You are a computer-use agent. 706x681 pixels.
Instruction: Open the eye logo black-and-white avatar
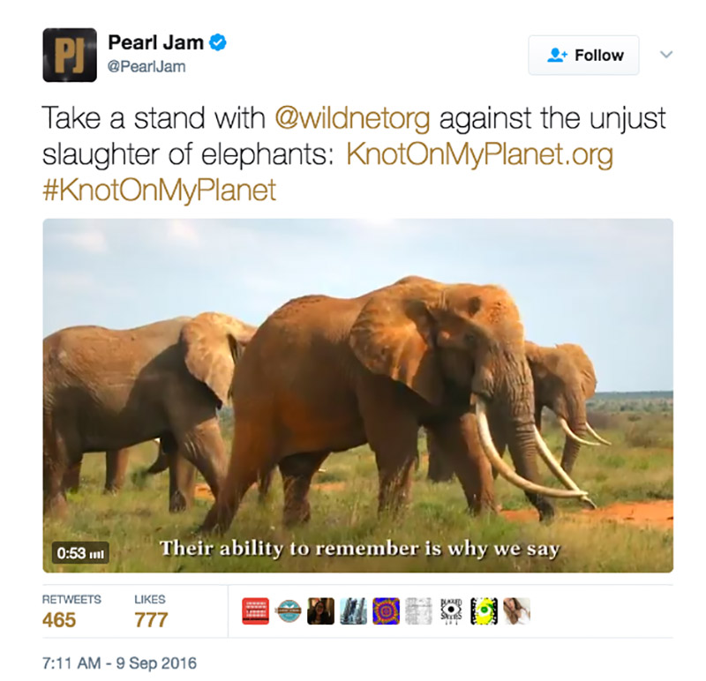(x=451, y=610)
